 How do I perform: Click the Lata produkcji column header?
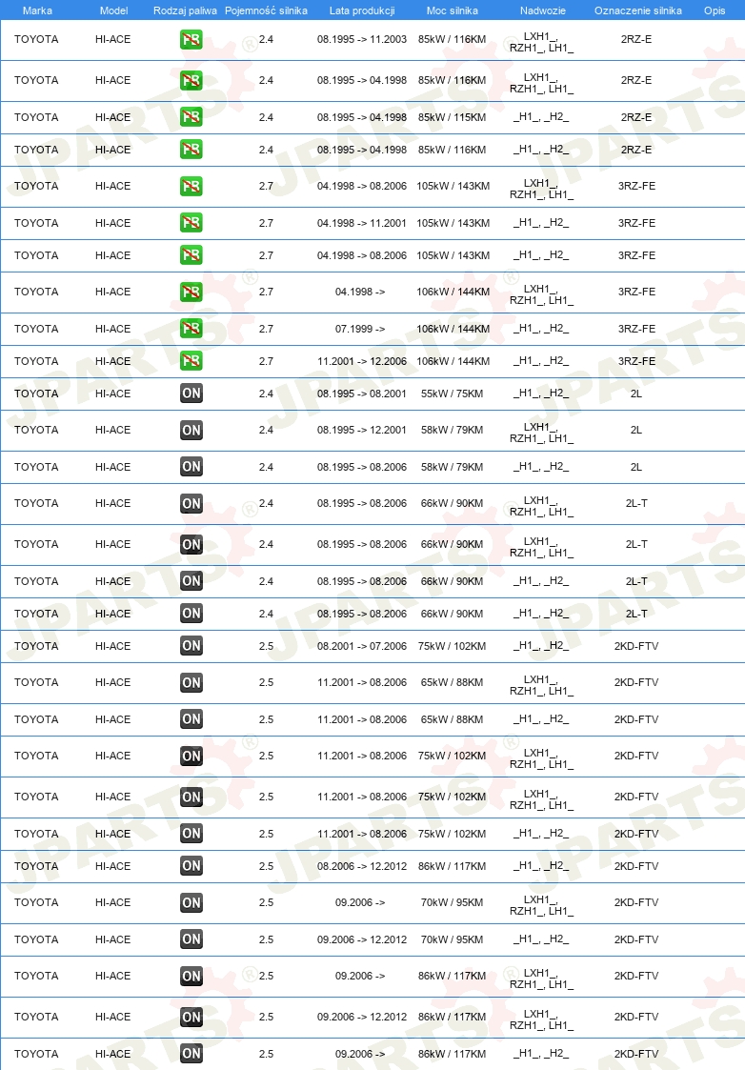(362, 10)
